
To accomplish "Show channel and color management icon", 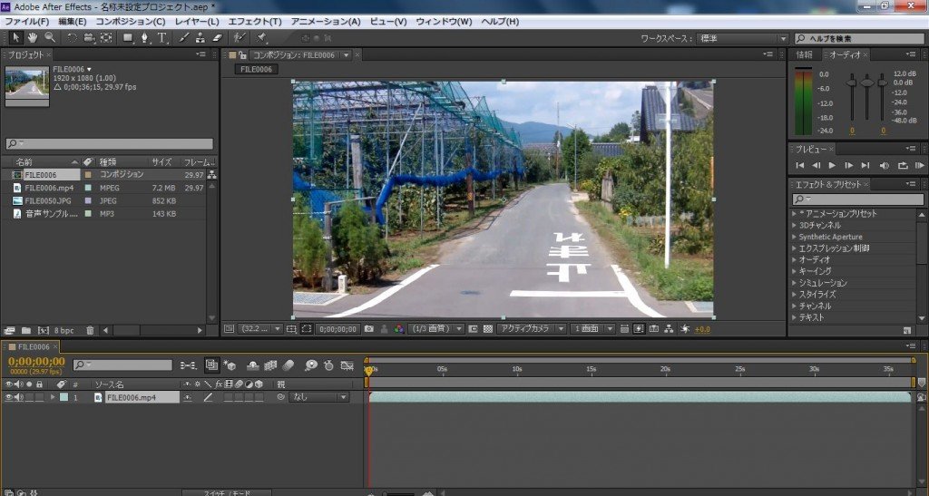I will [399, 328].
